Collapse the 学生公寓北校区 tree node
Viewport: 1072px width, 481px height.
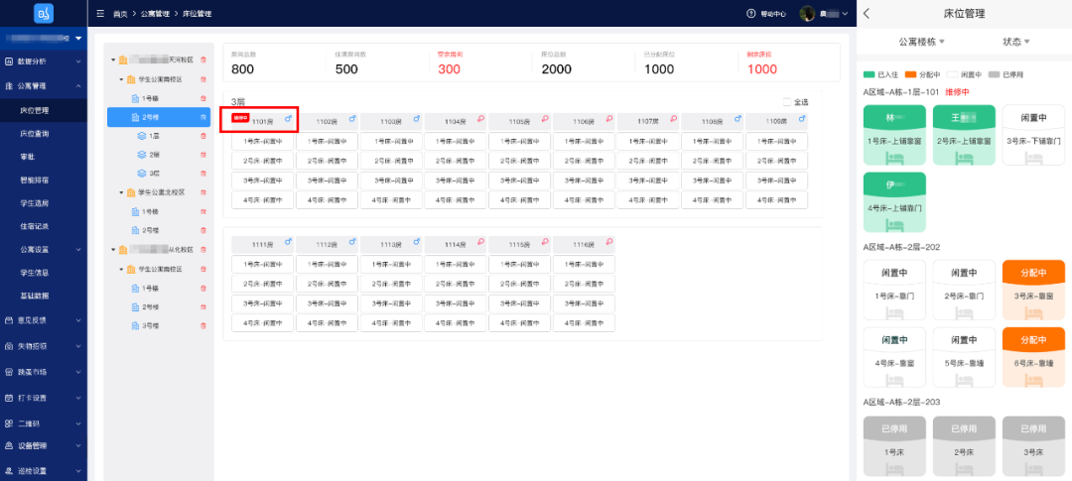coord(121,192)
